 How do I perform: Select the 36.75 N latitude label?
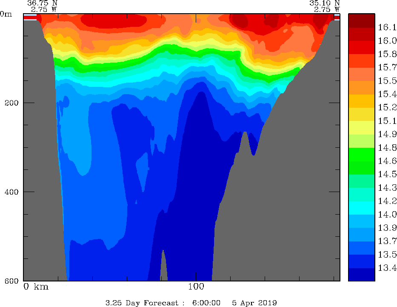coord(42,3)
